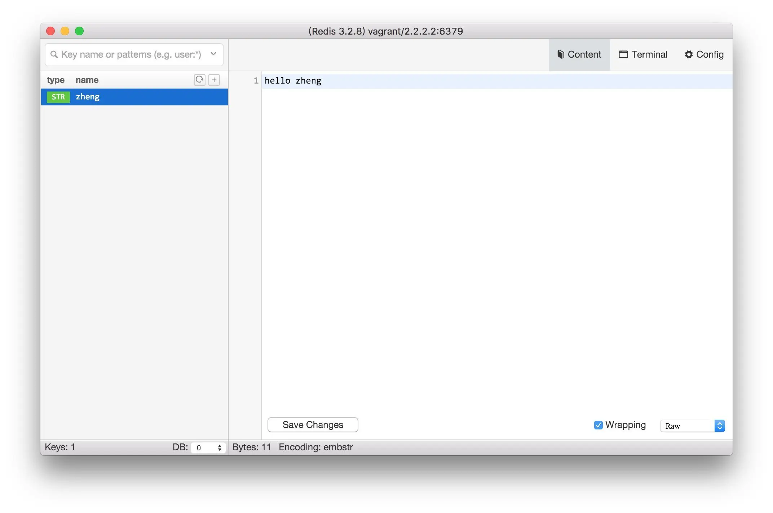Toggle the Wrapping checkbox
The height and width of the screenshot is (513, 773).
(598, 425)
